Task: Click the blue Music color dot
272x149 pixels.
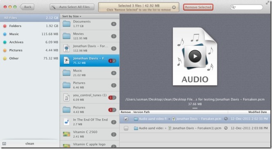Action: pyautogui.click(x=5, y=34)
